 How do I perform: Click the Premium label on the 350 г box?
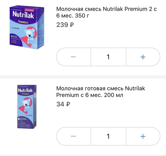23,22
